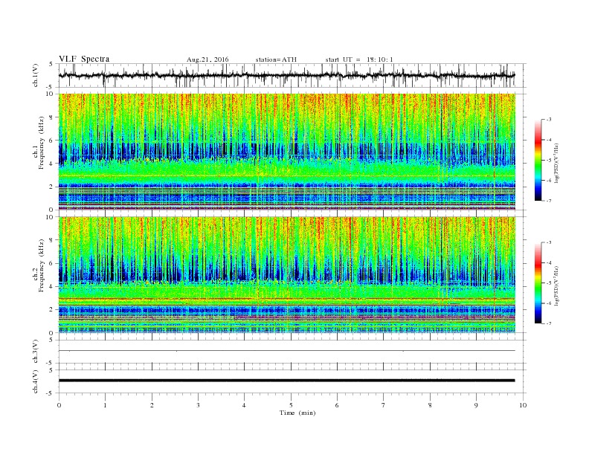Click the lower "log(PSD)(V²/Hz)" color bar label

click(558, 285)
